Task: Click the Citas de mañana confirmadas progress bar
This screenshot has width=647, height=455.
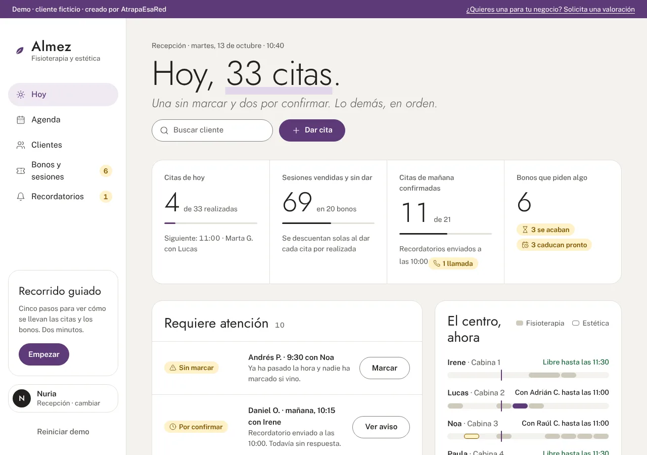Action: click(445, 234)
